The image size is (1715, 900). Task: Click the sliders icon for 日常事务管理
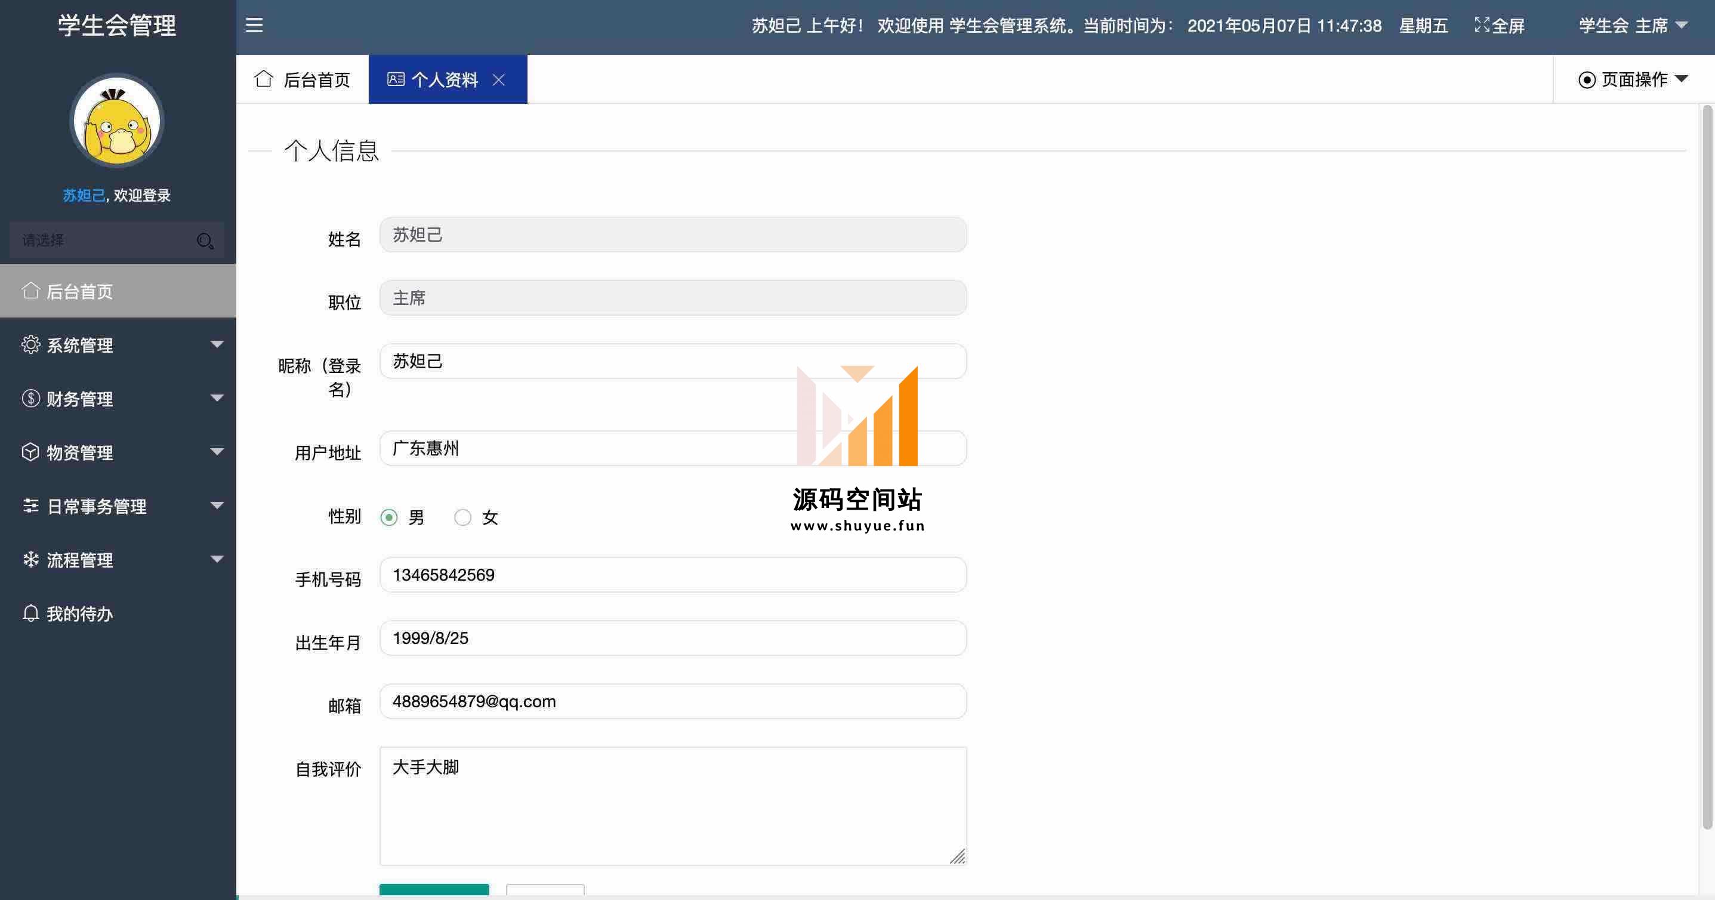click(30, 506)
